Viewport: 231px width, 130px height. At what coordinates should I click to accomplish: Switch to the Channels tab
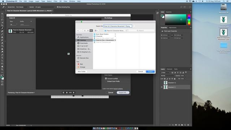[169, 69]
